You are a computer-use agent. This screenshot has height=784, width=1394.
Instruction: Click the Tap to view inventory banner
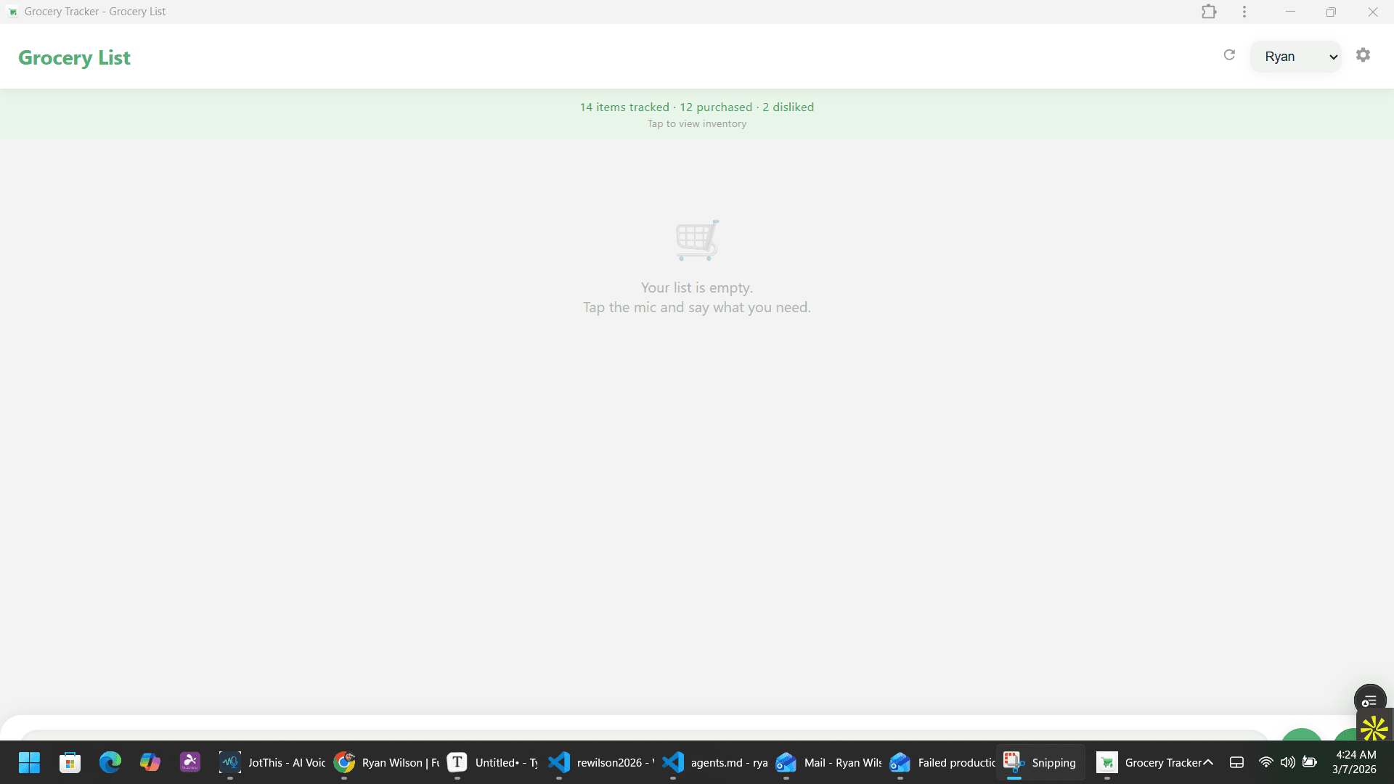point(696,123)
